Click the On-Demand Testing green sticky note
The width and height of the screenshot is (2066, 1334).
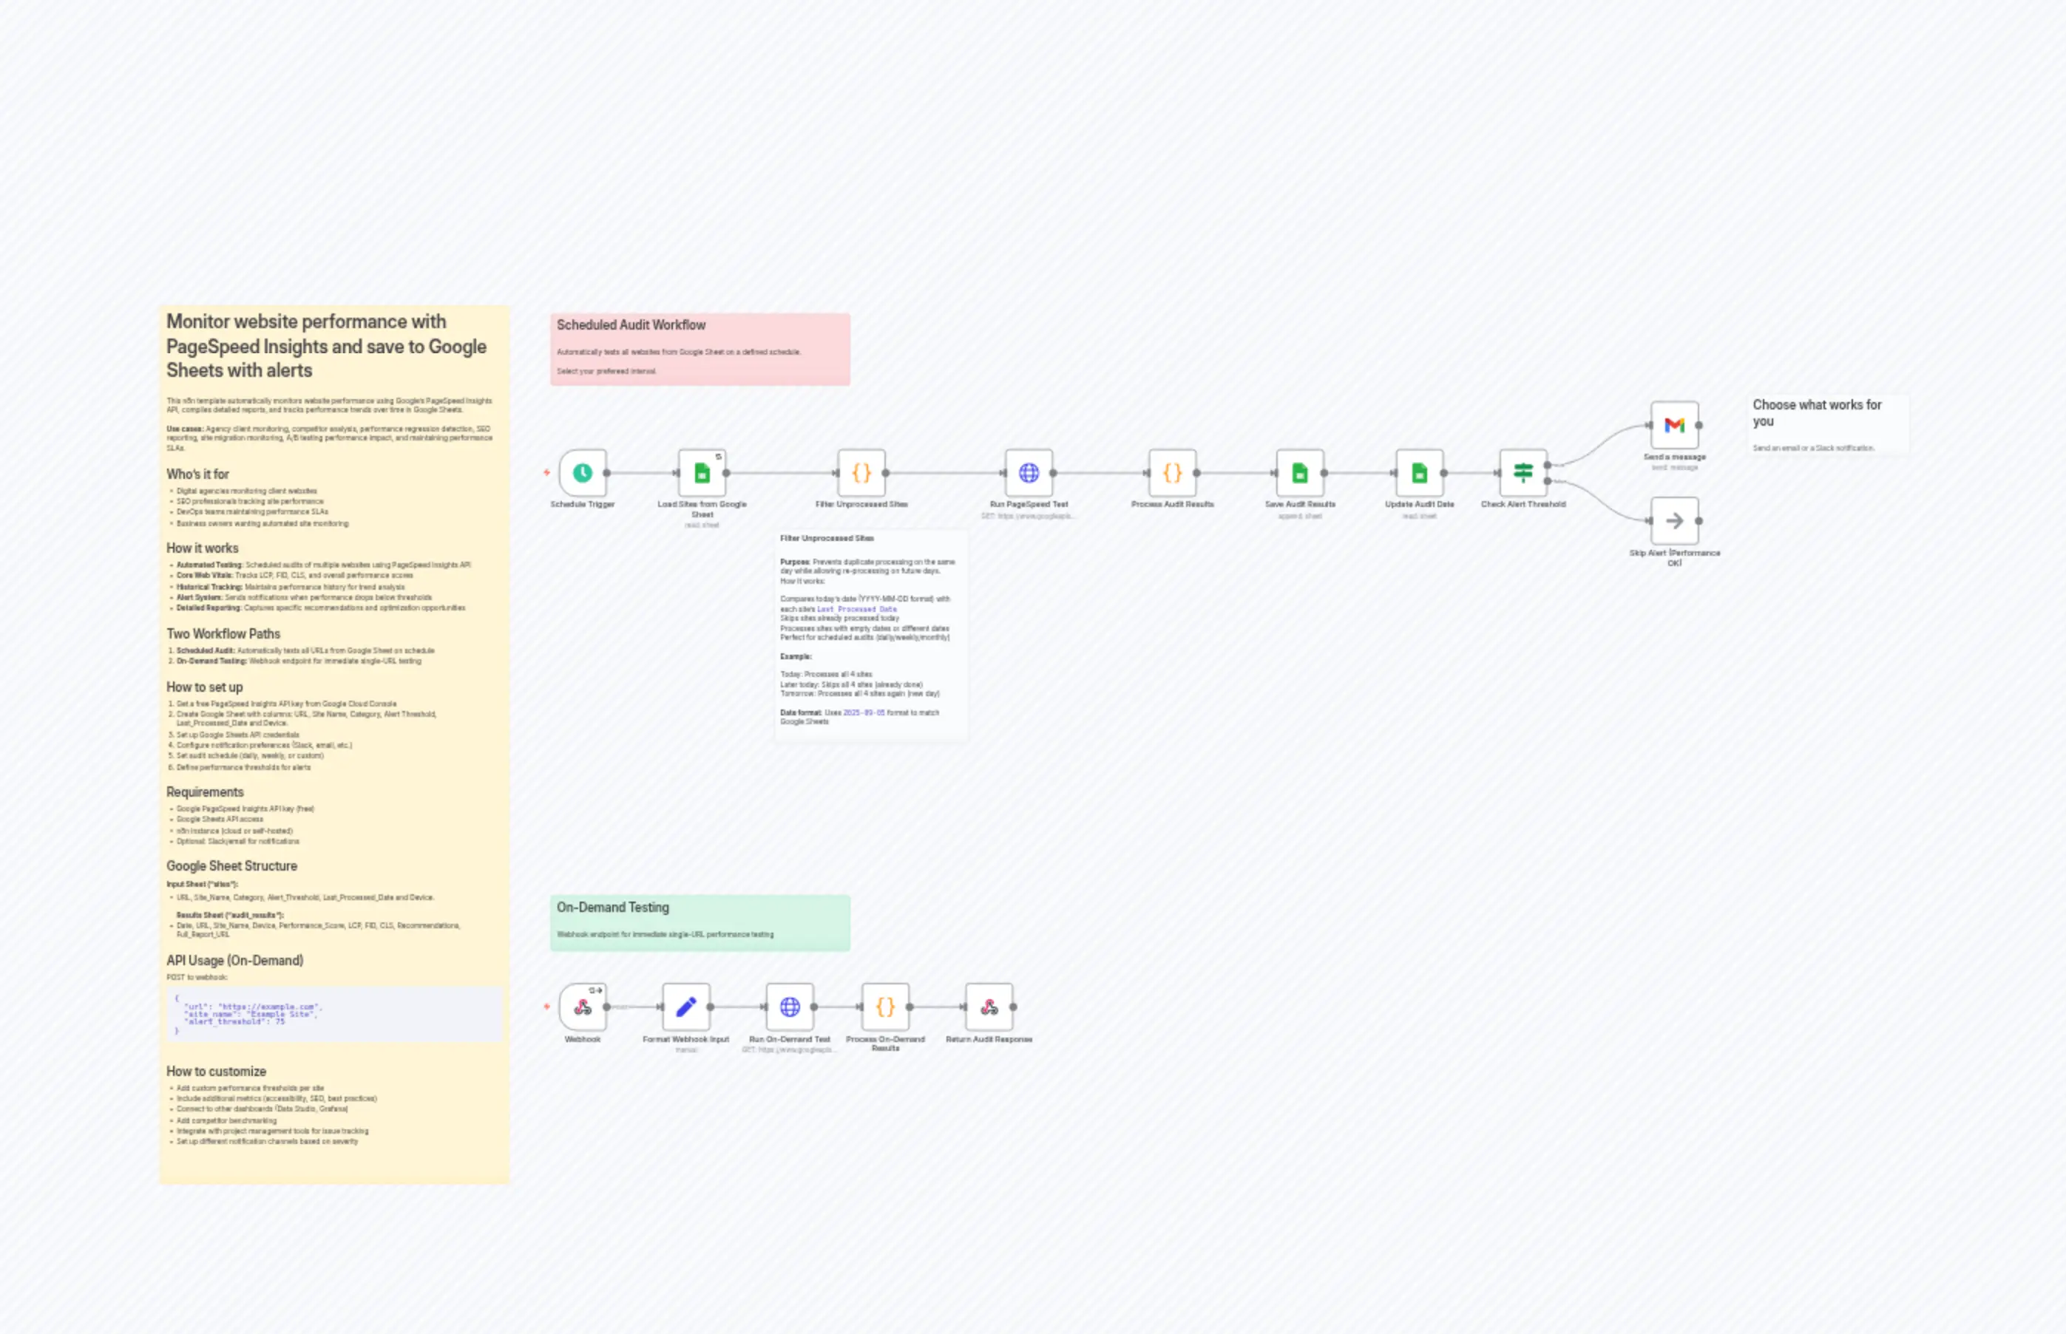click(700, 922)
